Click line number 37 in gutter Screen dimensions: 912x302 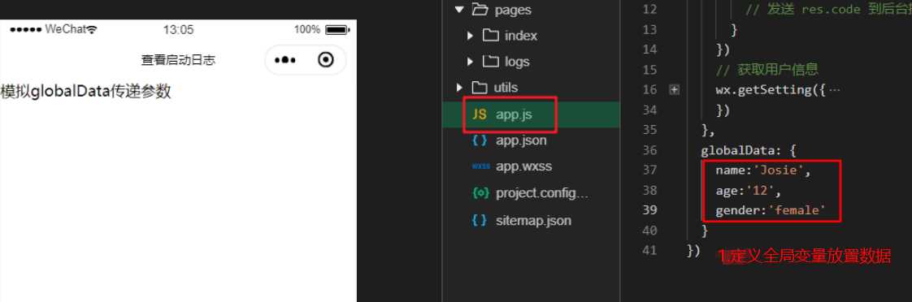tap(649, 170)
